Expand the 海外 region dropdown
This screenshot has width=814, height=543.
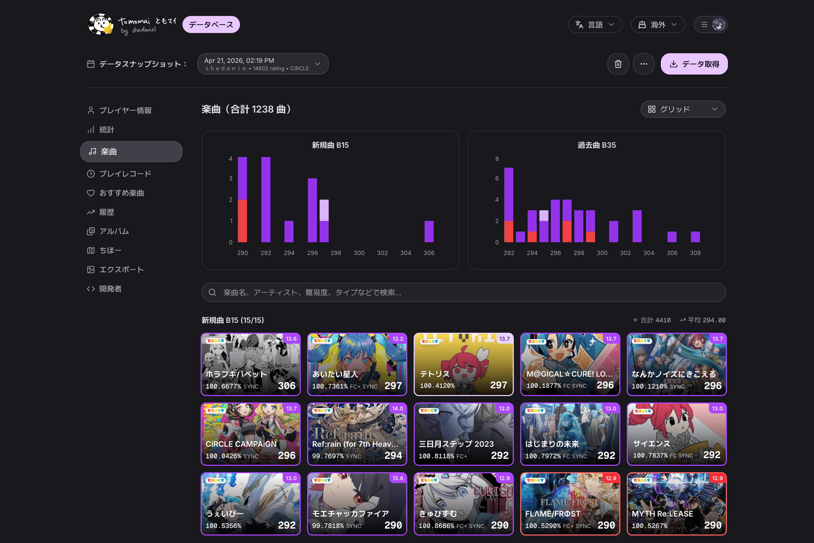[x=657, y=24]
